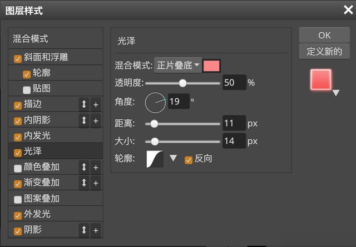Click the 定义新的 button
356x247 pixels.
[x=324, y=52]
